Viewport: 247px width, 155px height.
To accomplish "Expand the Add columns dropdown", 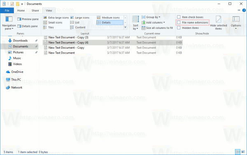I will pyautogui.click(x=153, y=23).
